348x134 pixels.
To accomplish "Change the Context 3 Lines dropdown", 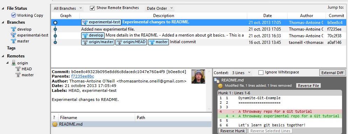I will pyautogui.click(x=241, y=73).
